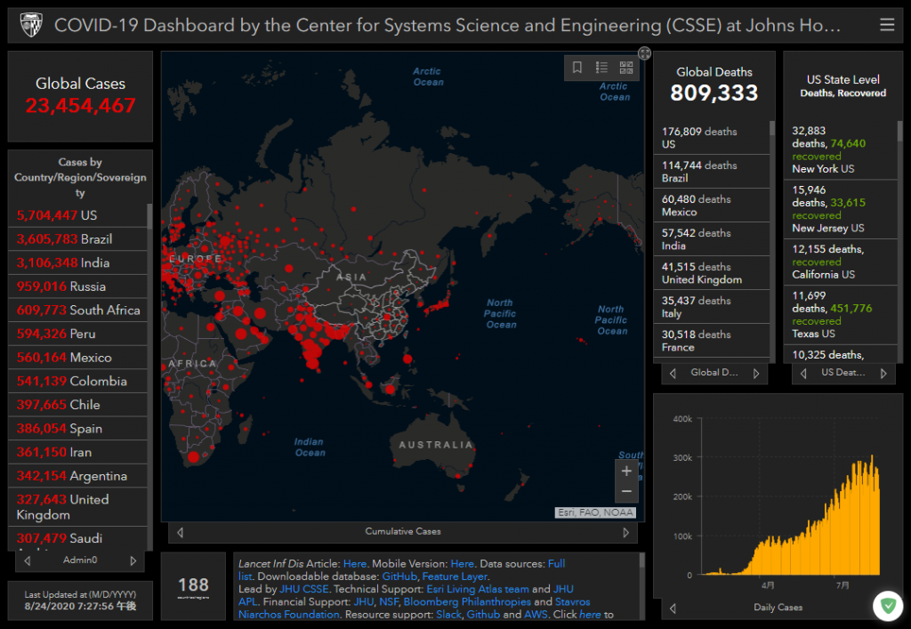Click the Texas US state entry
Viewport: 911px width, 629px height.
[x=841, y=315]
